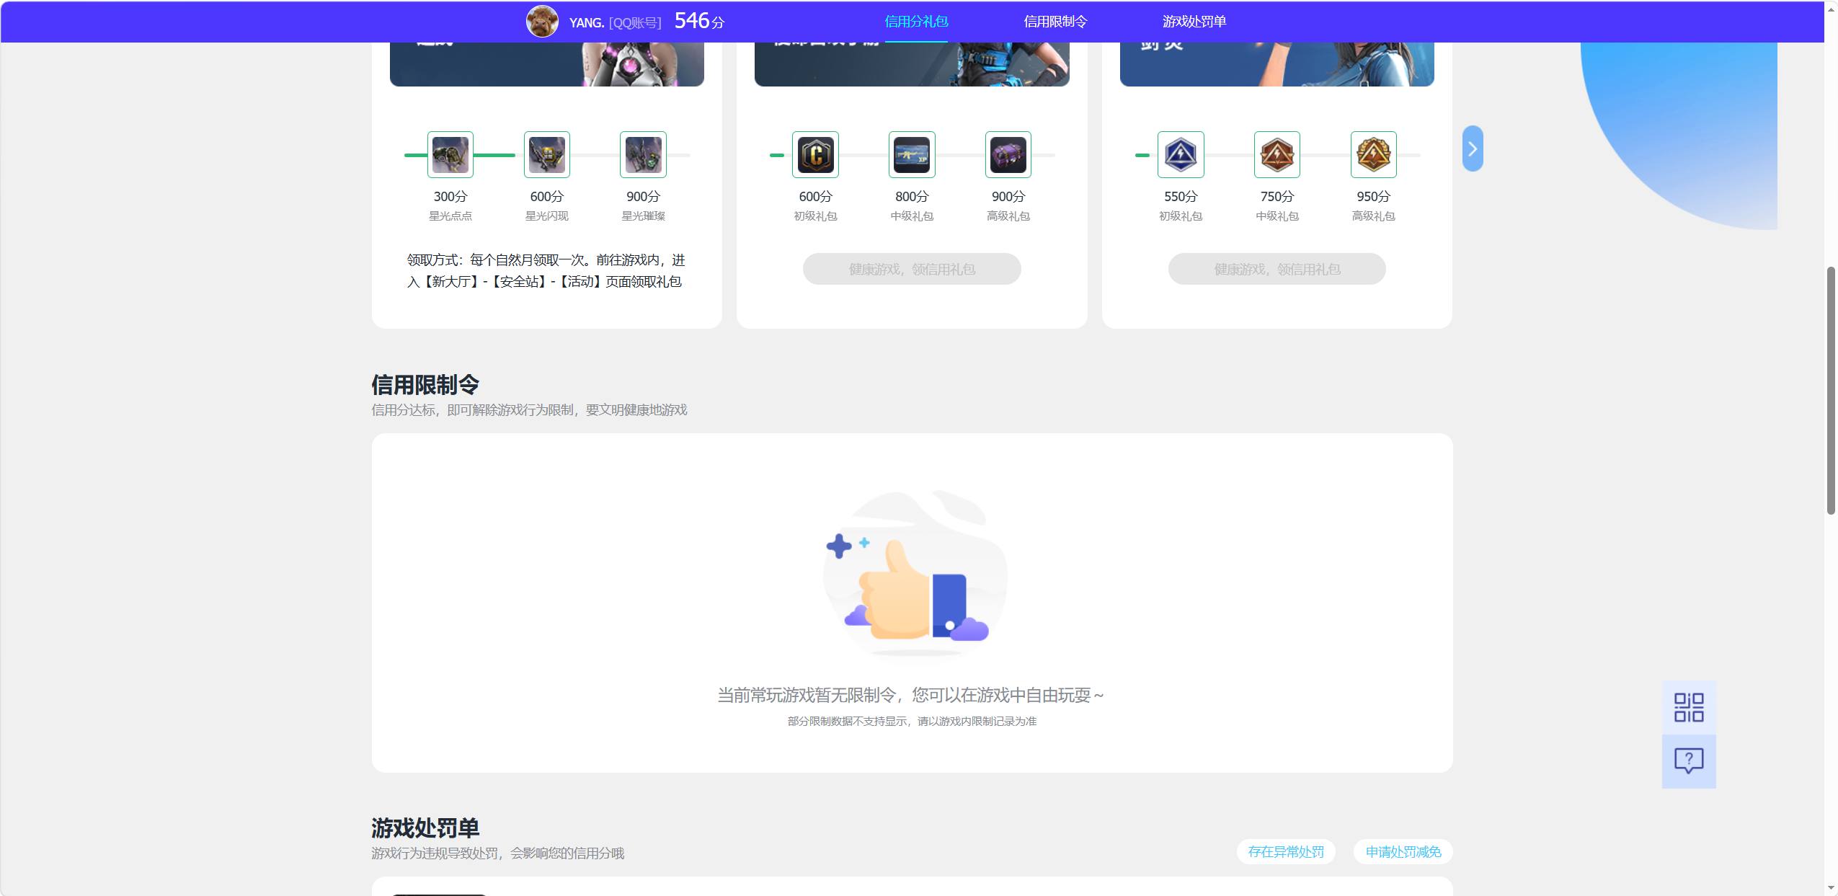Image resolution: width=1838 pixels, height=896 pixels.
Task: Open the help question chat icon
Action: [1689, 761]
